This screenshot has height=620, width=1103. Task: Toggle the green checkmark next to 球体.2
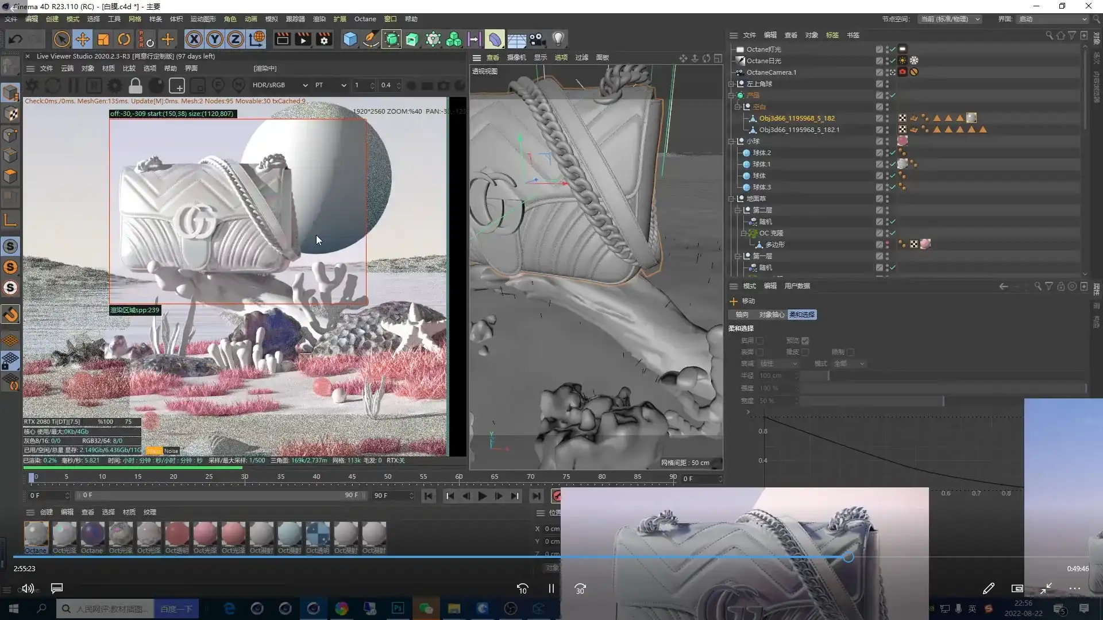(x=892, y=153)
